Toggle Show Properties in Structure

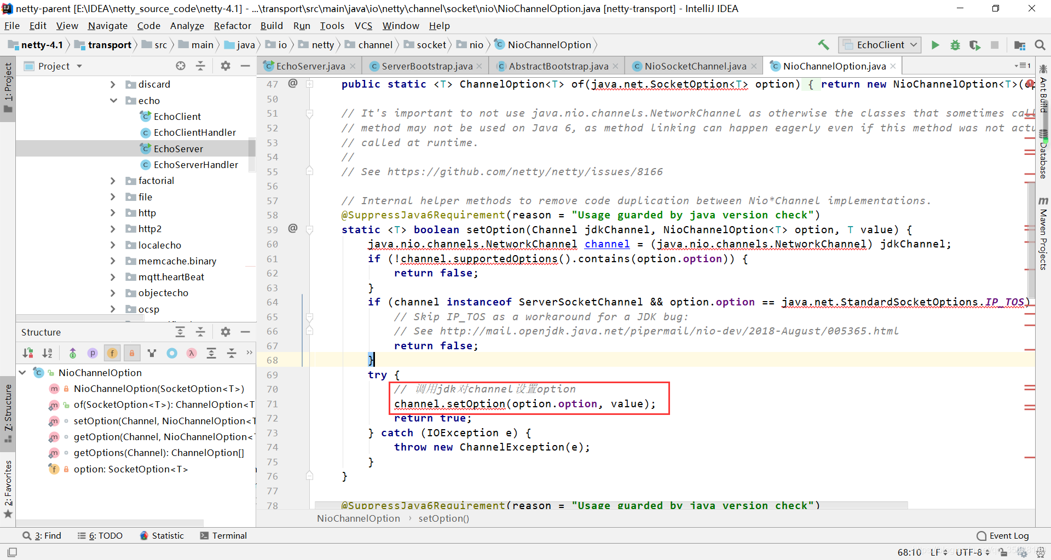pyautogui.click(x=93, y=353)
